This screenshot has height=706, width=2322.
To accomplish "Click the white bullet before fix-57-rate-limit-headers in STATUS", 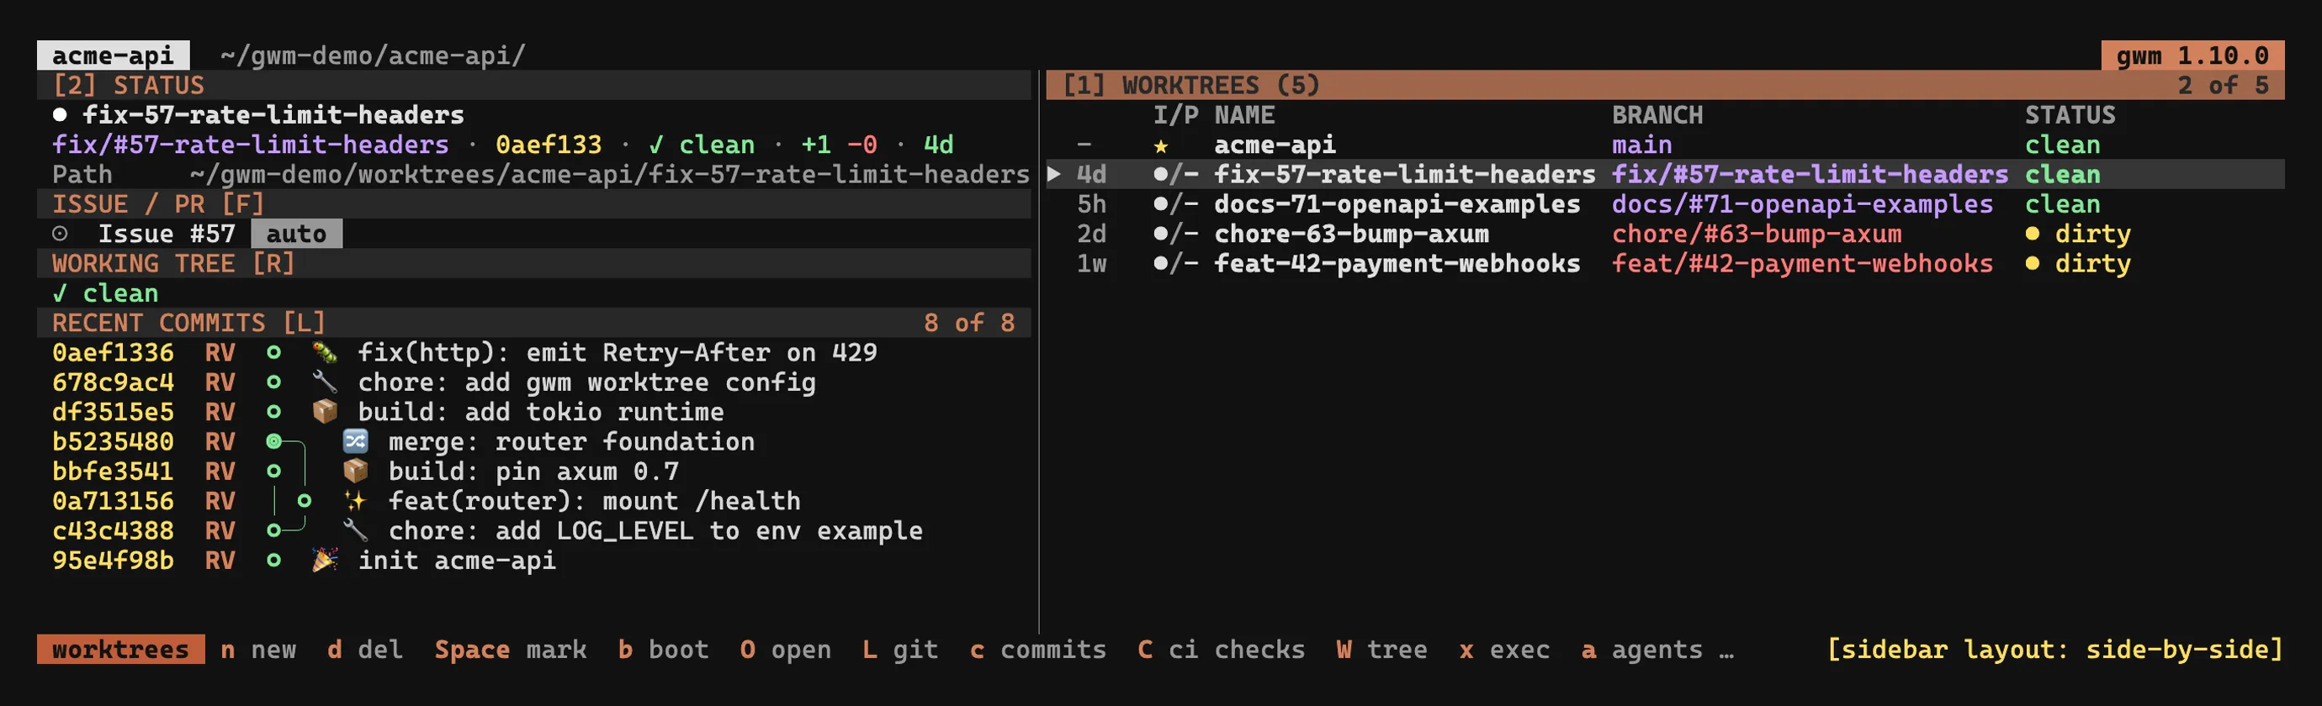I will (61, 115).
